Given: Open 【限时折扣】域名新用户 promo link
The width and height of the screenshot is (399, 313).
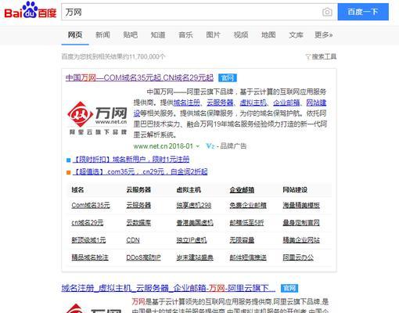Looking at the screenshot, I should click(x=131, y=159).
